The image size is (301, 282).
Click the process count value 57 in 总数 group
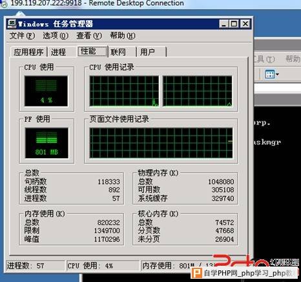tap(116, 198)
